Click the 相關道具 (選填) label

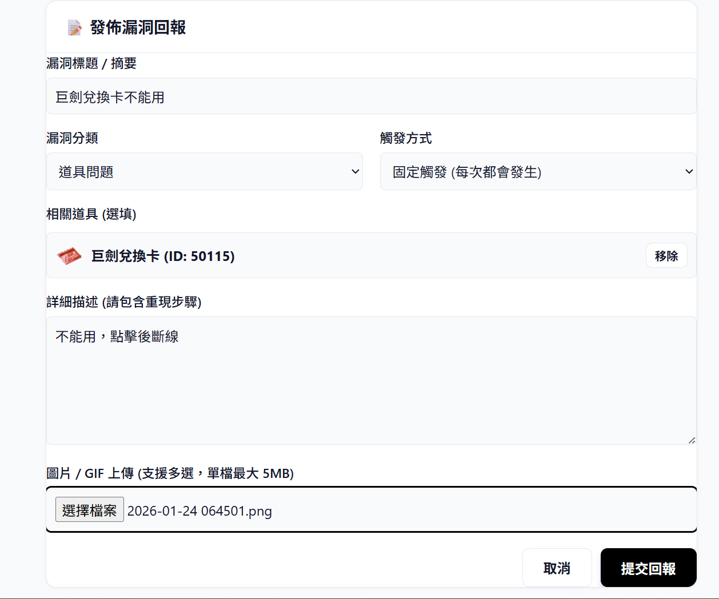[91, 214]
